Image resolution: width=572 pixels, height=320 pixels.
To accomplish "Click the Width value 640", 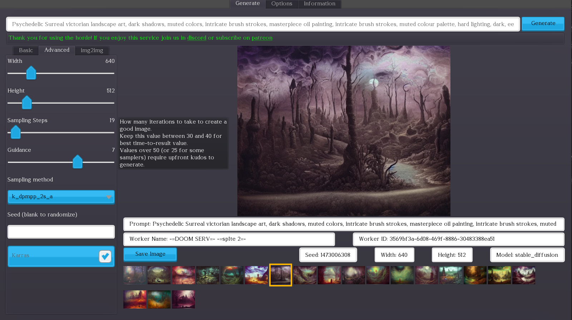I will coord(110,61).
